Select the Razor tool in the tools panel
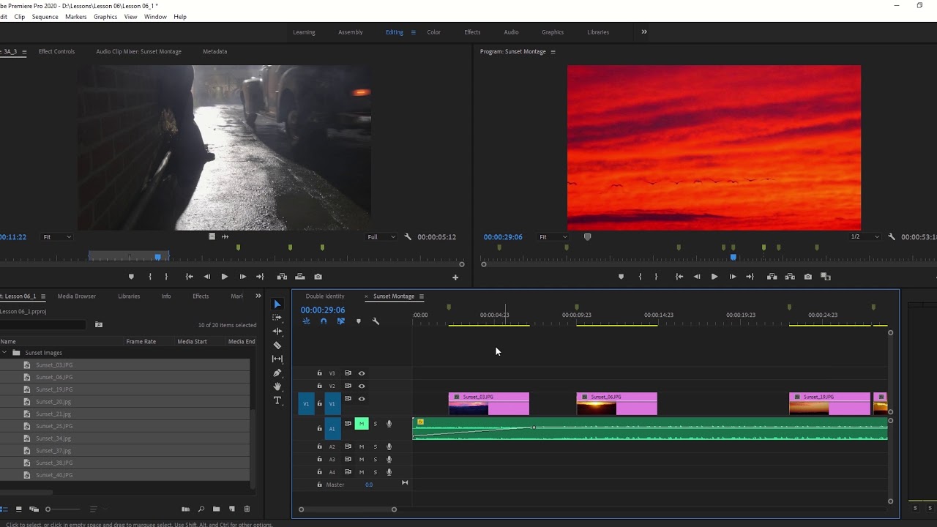This screenshot has height=527, width=937. click(277, 345)
